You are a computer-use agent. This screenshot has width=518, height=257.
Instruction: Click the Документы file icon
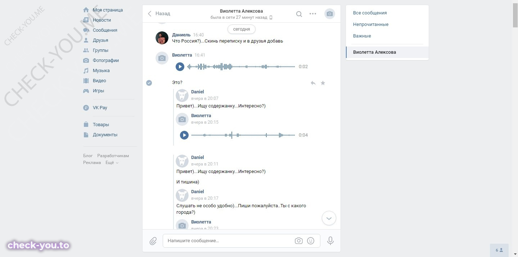pyautogui.click(x=86, y=135)
